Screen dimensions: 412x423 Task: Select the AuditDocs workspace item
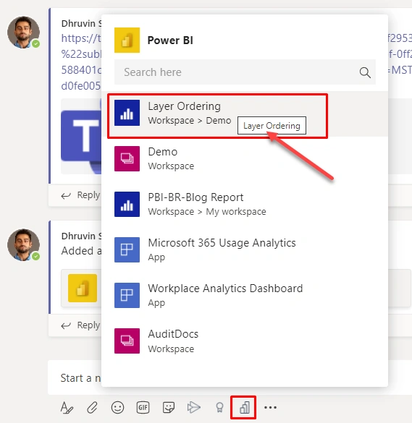pyautogui.click(x=245, y=341)
